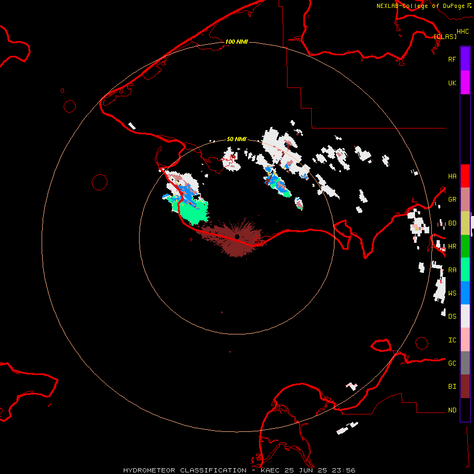Screen dimensions: 474x474
Task: Pick the RA light green swatch
Action: pyautogui.click(x=465, y=270)
